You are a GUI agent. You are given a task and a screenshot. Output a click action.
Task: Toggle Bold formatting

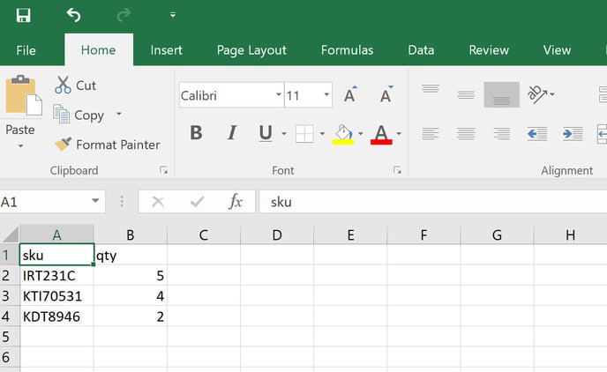196,133
